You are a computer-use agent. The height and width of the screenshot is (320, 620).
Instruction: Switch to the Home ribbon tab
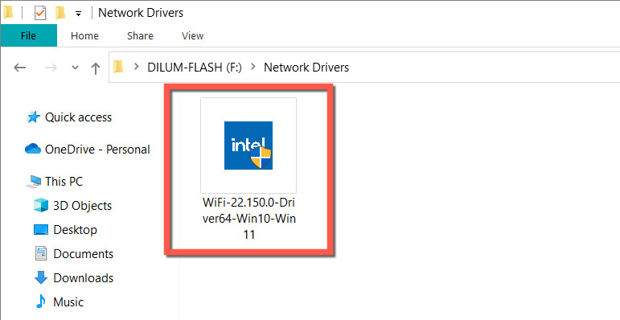[84, 35]
